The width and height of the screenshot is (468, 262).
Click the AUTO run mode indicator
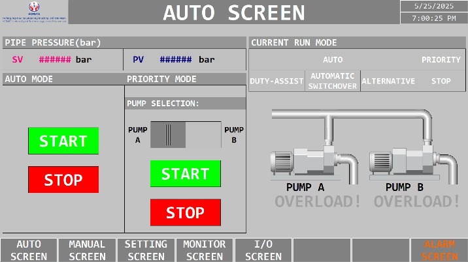click(x=333, y=60)
